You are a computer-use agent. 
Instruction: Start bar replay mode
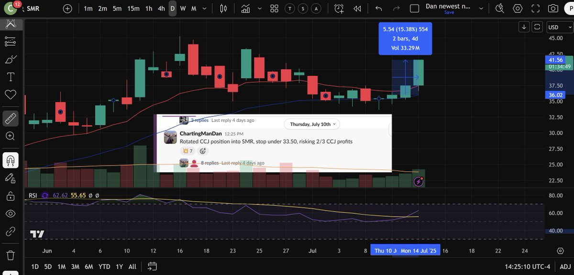[357, 9]
